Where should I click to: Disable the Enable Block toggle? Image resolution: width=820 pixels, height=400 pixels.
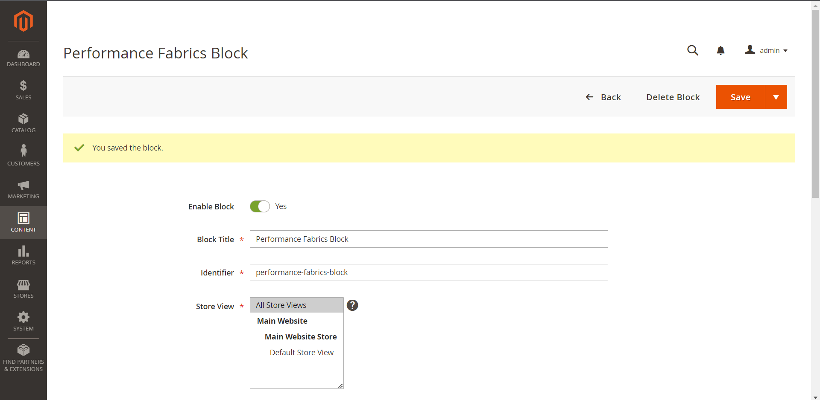click(x=260, y=206)
